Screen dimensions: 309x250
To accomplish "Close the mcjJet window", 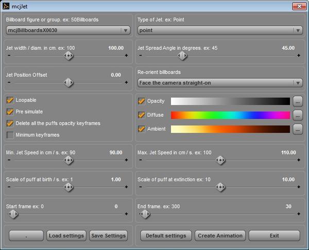I will 299,6.
